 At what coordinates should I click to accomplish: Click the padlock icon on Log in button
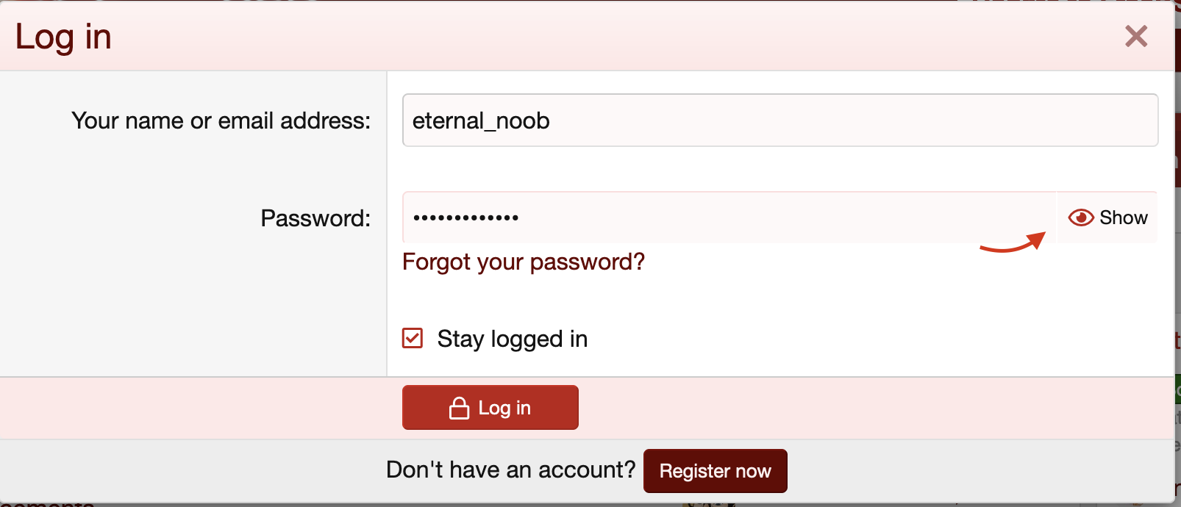click(459, 408)
